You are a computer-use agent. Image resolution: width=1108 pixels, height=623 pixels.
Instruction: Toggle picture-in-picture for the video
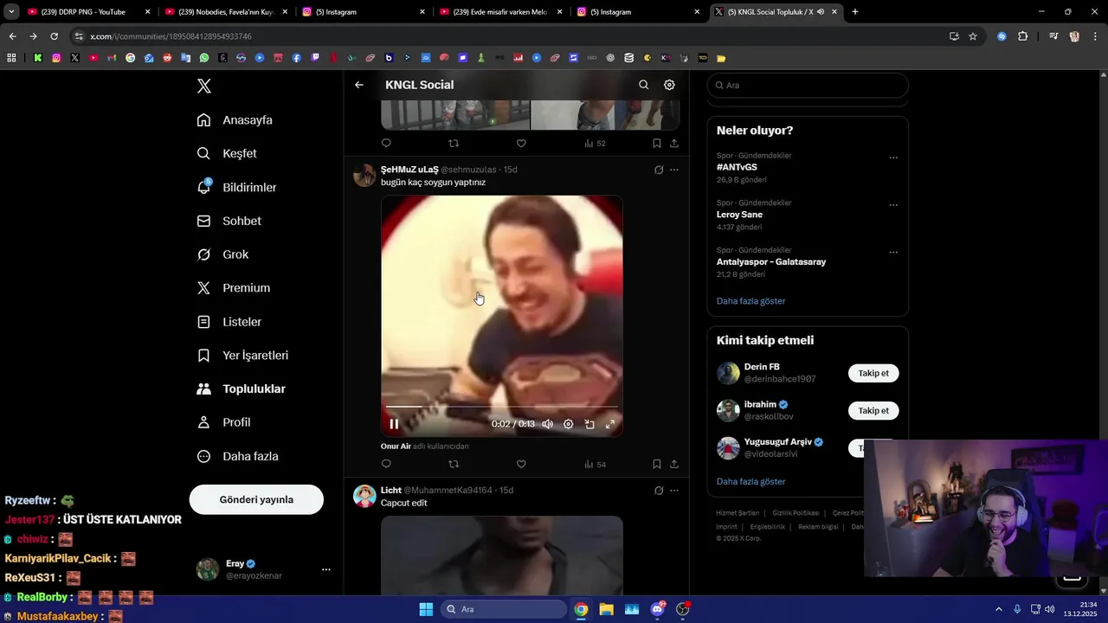589,424
